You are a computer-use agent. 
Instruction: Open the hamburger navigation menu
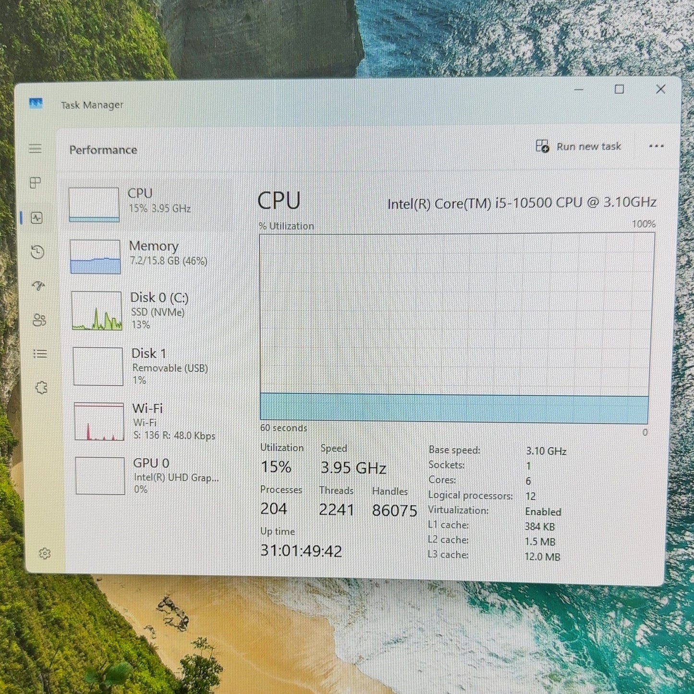click(35, 149)
